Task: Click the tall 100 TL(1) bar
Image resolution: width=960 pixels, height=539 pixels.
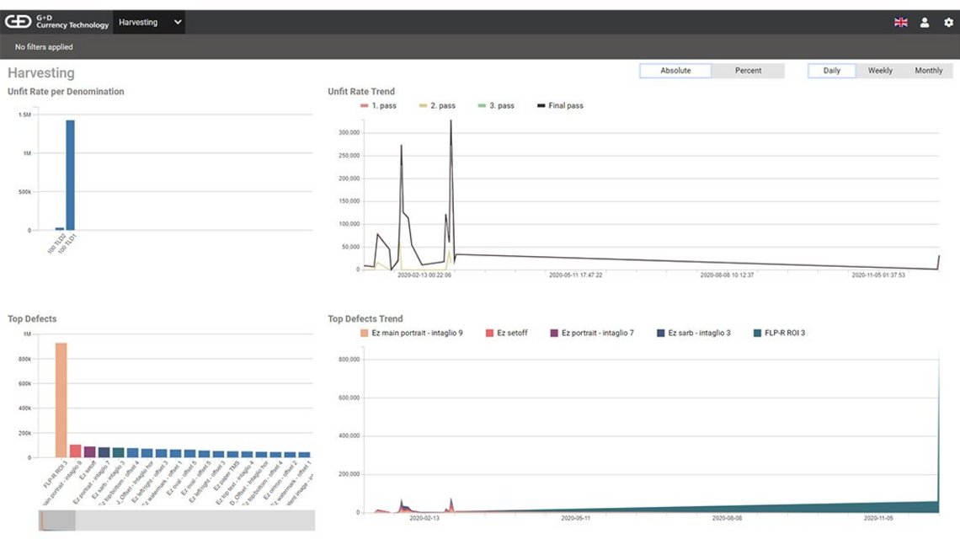Action: (70, 175)
